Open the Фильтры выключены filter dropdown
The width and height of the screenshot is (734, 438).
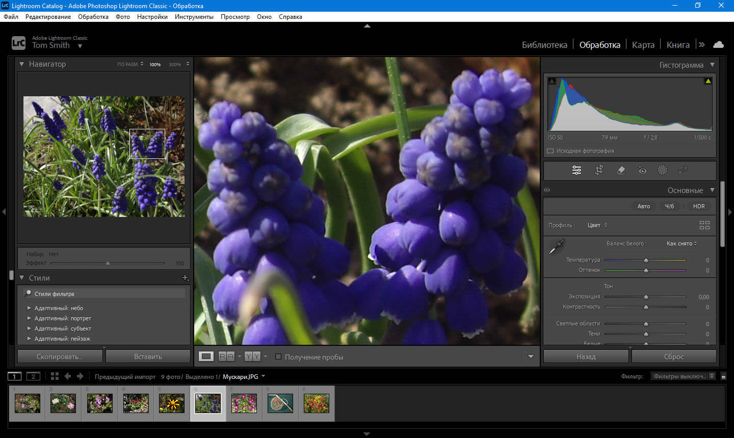coord(682,376)
